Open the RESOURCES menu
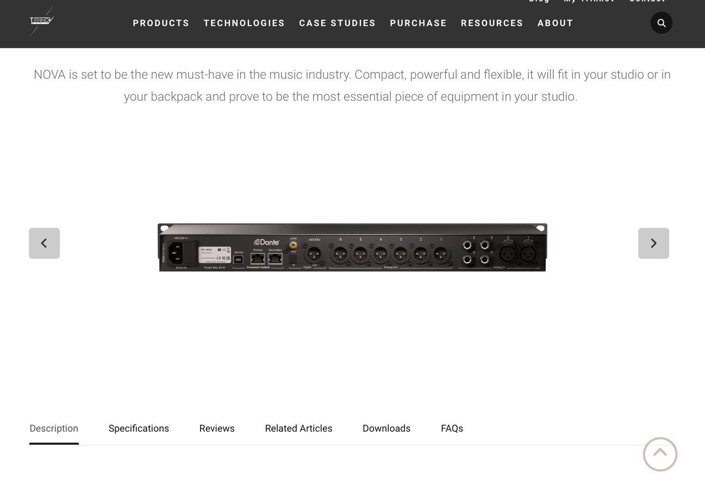The height and width of the screenshot is (499, 705). click(x=492, y=23)
